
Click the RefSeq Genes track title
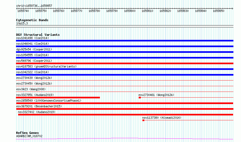coord(27,133)
